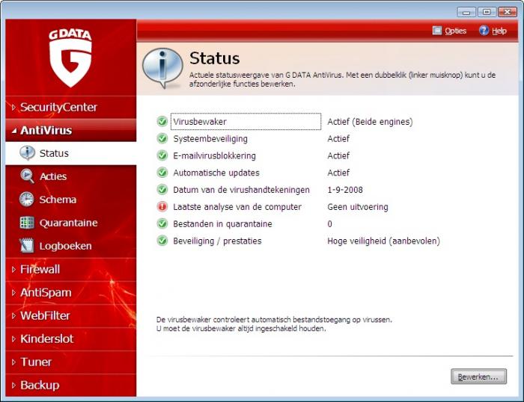Expand SecurityCenter arrow in sidebar
This screenshot has width=524, height=402.
click(13, 108)
